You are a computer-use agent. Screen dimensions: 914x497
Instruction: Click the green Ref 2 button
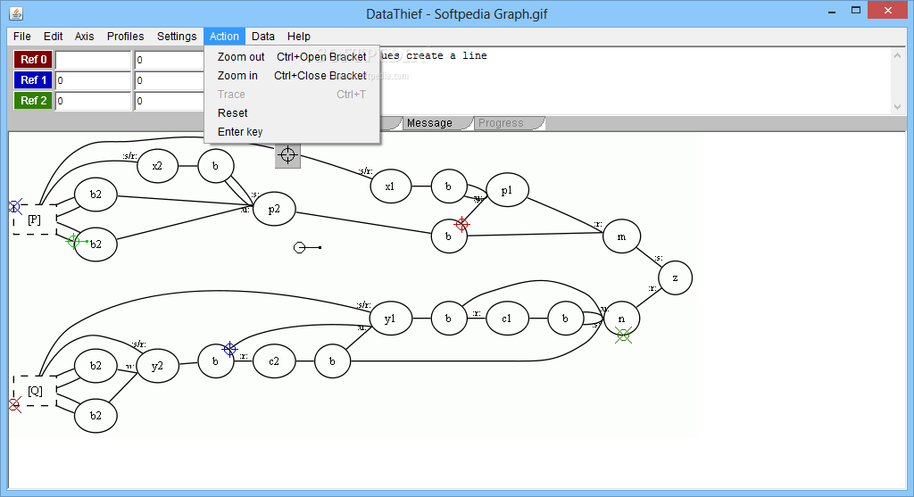tap(33, 100)
